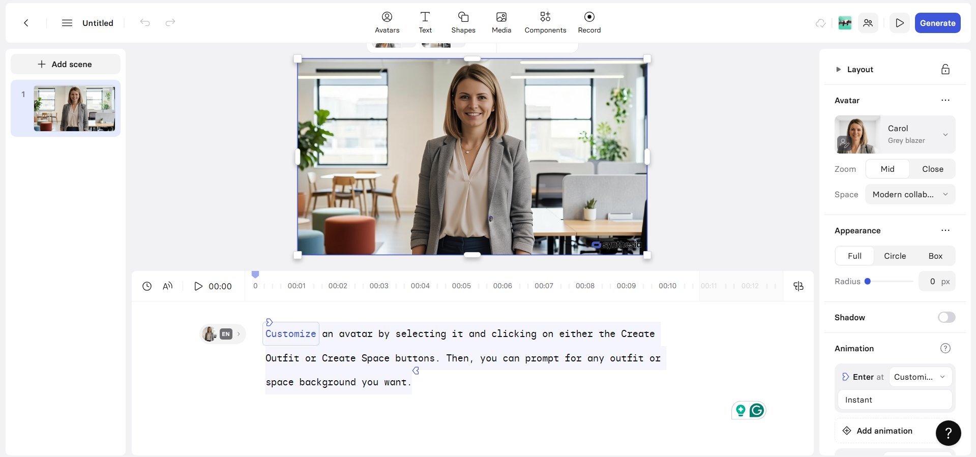Open the Components menu

pos(545,23)
